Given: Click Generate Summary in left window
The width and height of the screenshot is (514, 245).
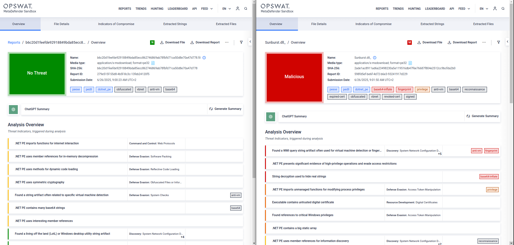Looking at the screenshot, I should tap(225, 109).
